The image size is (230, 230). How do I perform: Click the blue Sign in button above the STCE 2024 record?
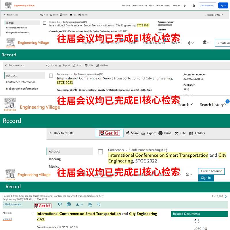tap(223, 5)
